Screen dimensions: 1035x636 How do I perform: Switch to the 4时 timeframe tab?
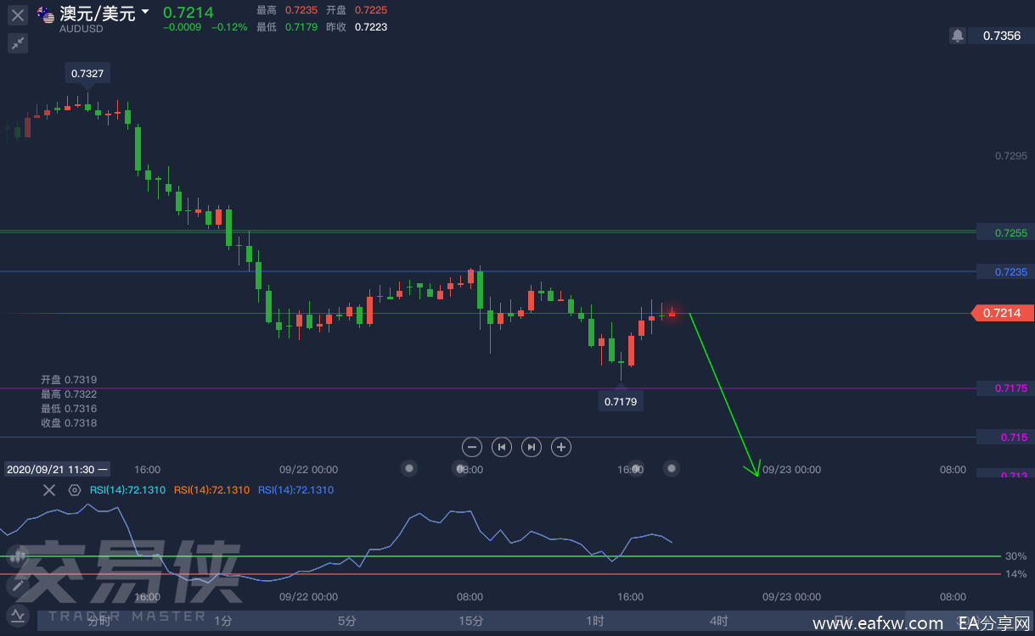[x=719, y=621]
